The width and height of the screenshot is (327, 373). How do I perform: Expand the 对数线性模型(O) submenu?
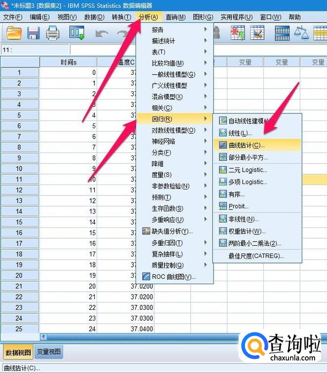pyautogui.click(x=175, y=130)
